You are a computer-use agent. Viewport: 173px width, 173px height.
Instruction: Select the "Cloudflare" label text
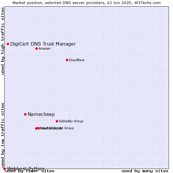(x=77, y=60)
